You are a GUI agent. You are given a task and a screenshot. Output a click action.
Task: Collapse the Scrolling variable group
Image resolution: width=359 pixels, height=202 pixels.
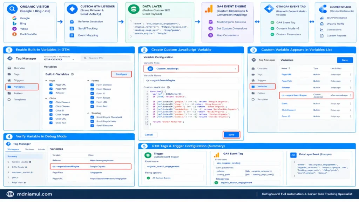click(88, 113)
